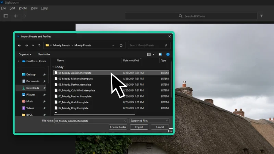Select 04_Moody_Cold Wind.lrtemplate file
This screenshot has width=274, height=154.
(x=111, y=90)
